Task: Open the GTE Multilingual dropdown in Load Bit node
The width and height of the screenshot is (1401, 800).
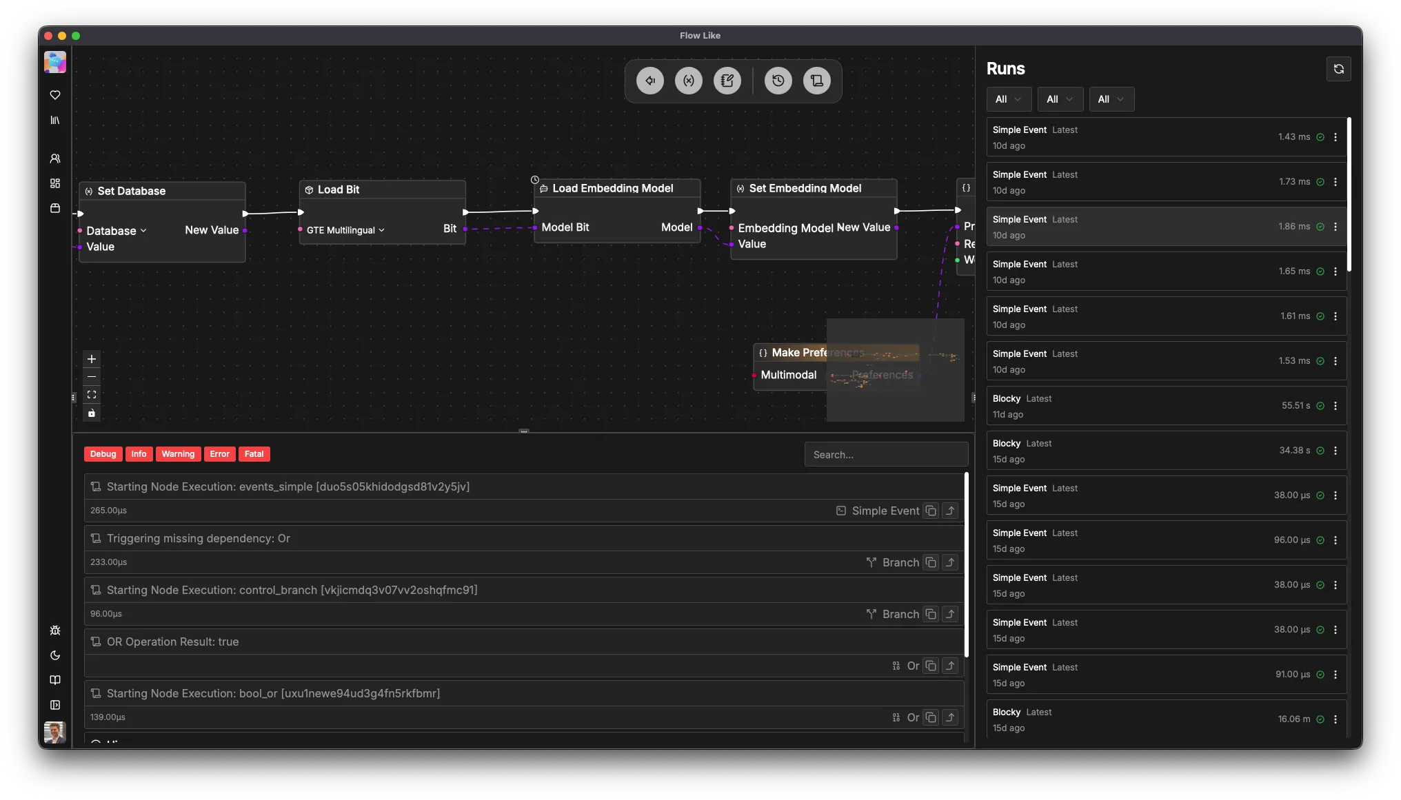Action: pos(345,230)
